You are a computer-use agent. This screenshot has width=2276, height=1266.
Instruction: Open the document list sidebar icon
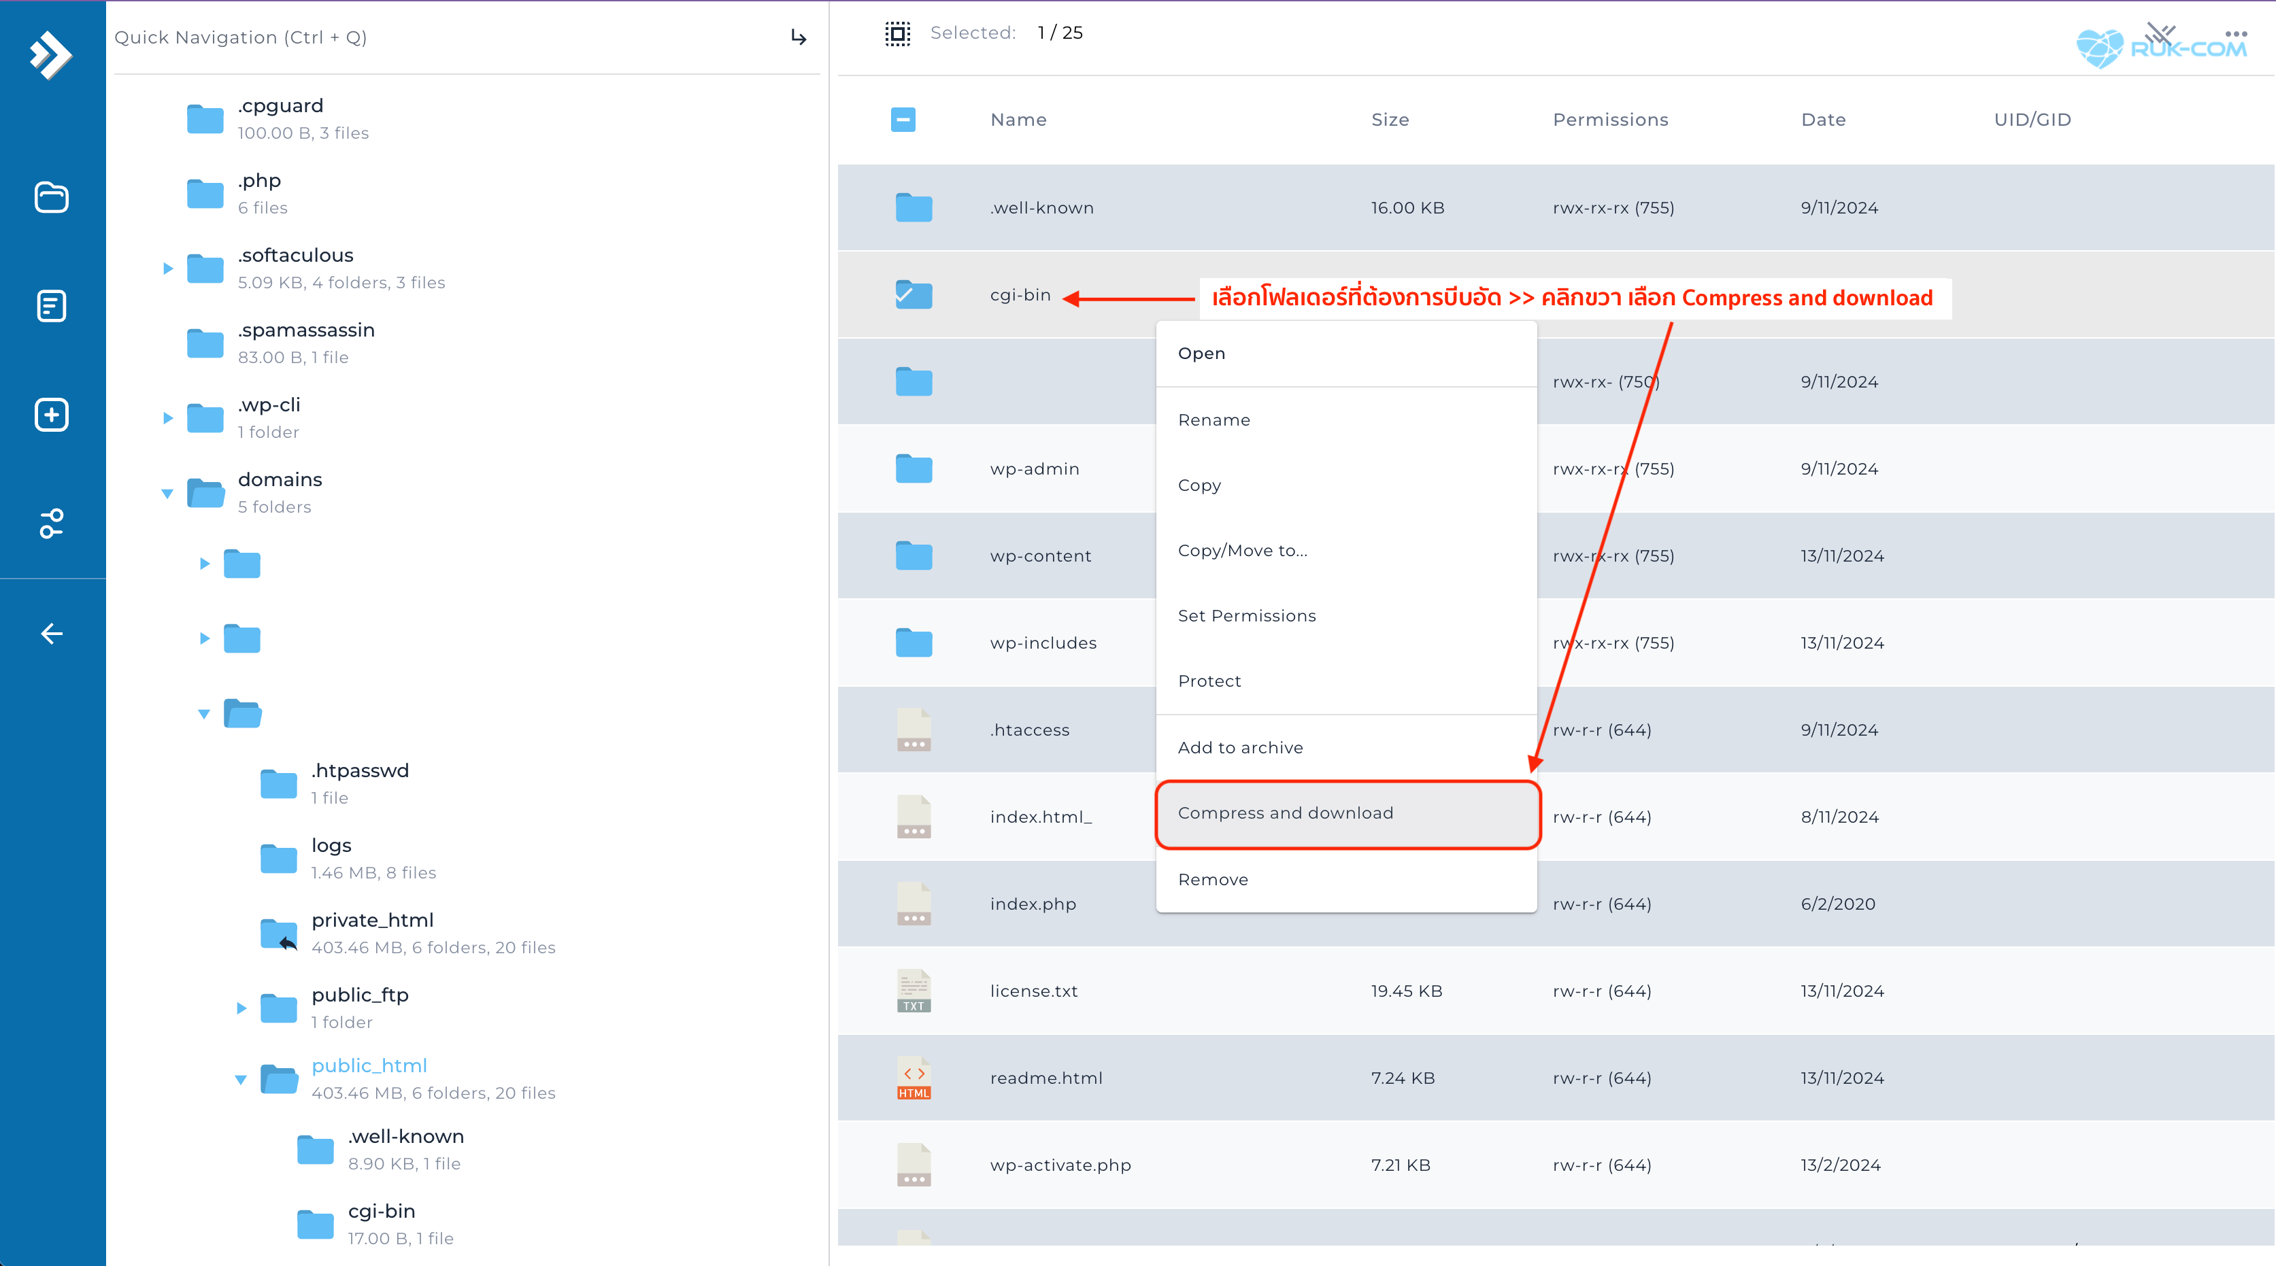51,305
